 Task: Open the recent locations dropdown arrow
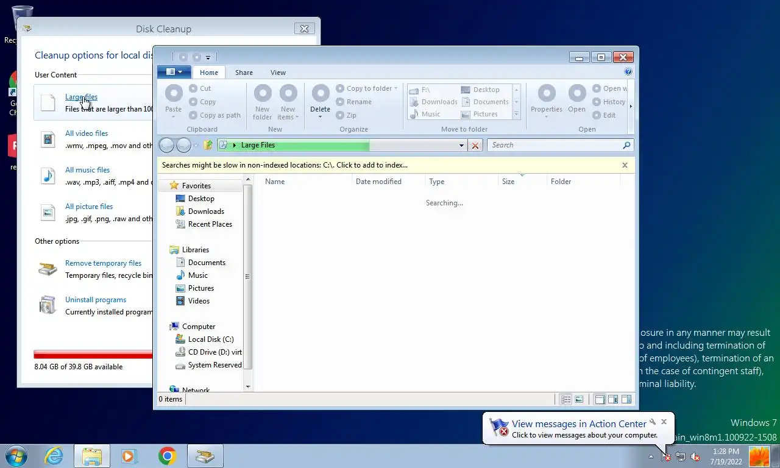tap(196, 146)
